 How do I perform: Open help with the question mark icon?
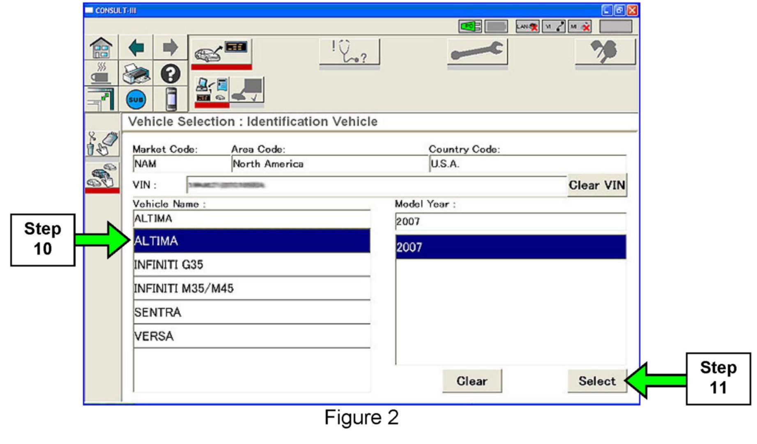[170, 74]
